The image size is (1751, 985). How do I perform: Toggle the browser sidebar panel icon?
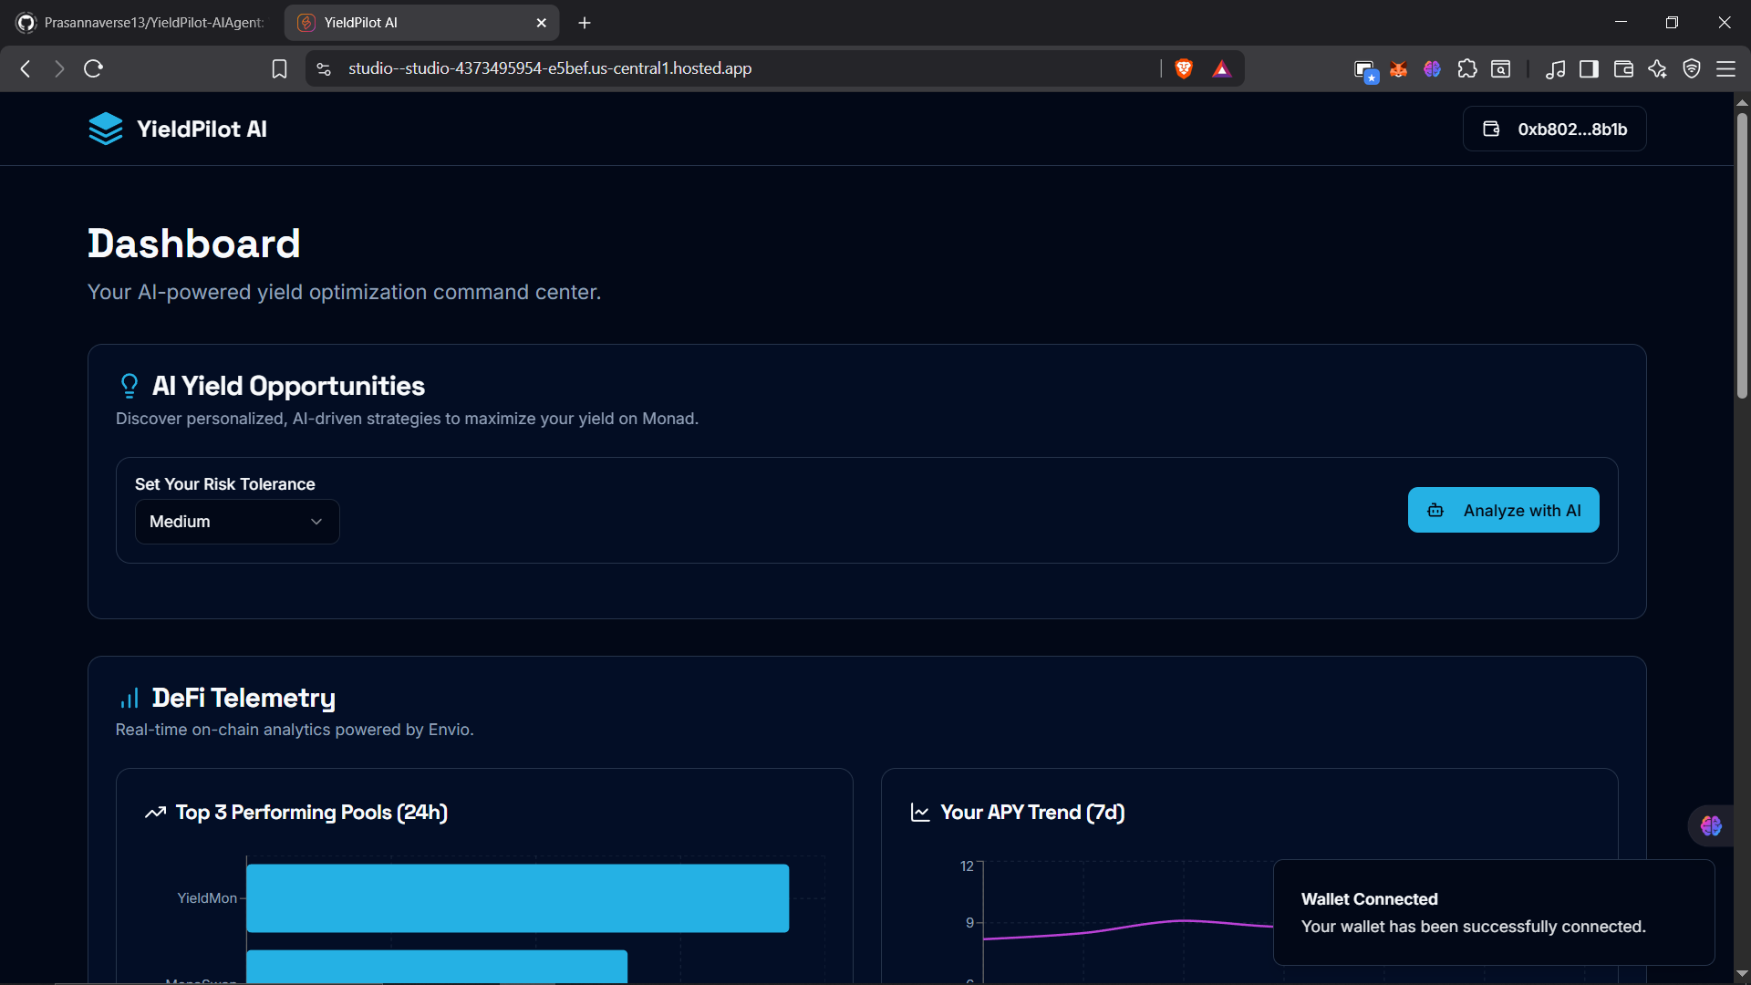[1589, 69]
